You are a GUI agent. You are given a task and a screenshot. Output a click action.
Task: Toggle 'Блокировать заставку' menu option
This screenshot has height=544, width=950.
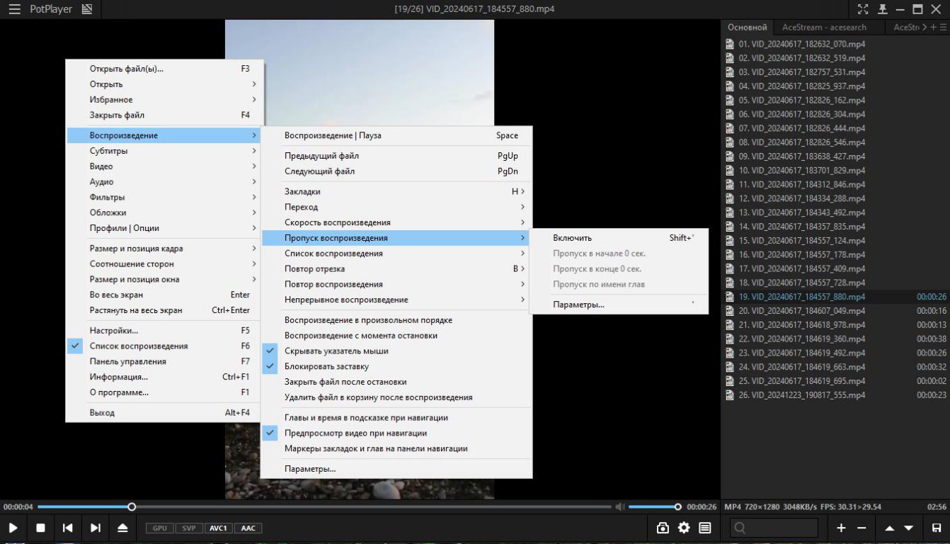pyautogui.click(x=326, y=367)
